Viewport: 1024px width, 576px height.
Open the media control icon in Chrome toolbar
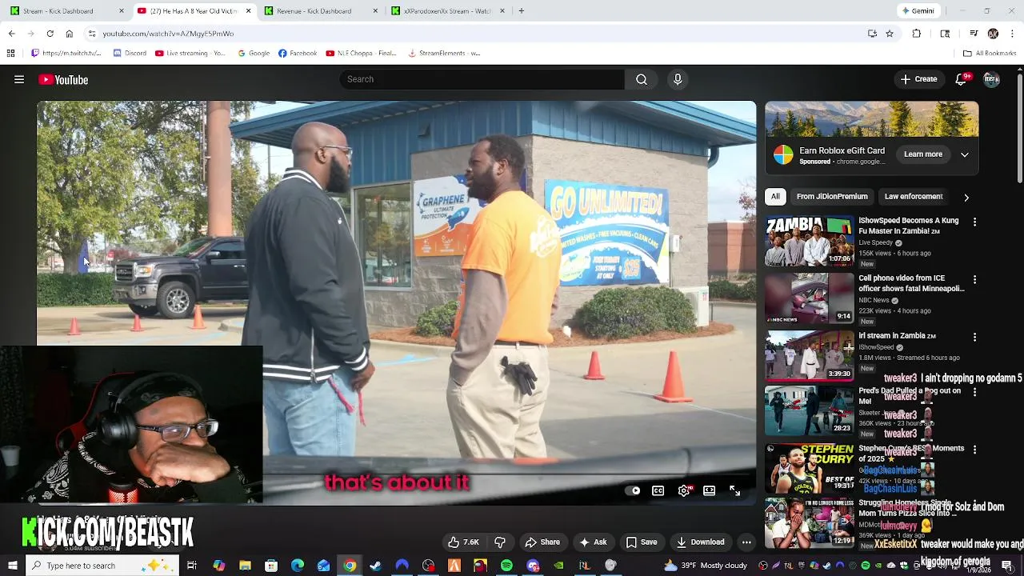[974, 34]
